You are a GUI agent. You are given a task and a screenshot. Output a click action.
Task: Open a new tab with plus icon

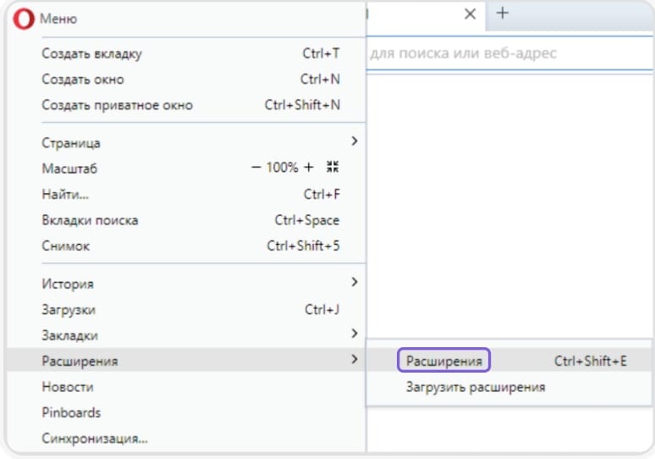click(x=502, y=14)
